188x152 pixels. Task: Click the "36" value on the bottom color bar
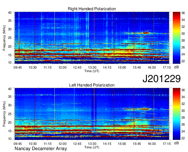[183, 90]
